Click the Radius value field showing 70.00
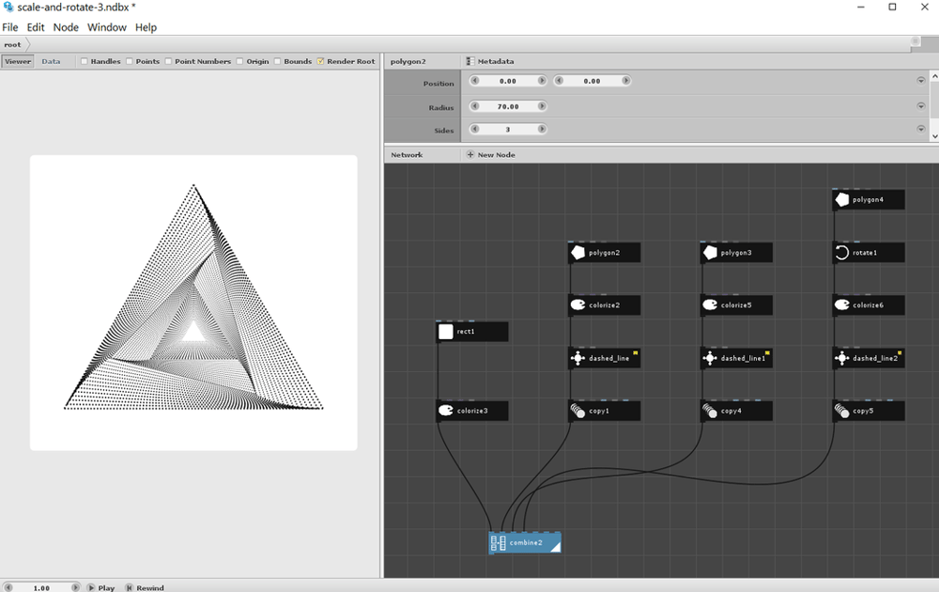Screen dimensions: 939x592 point(508,106)
